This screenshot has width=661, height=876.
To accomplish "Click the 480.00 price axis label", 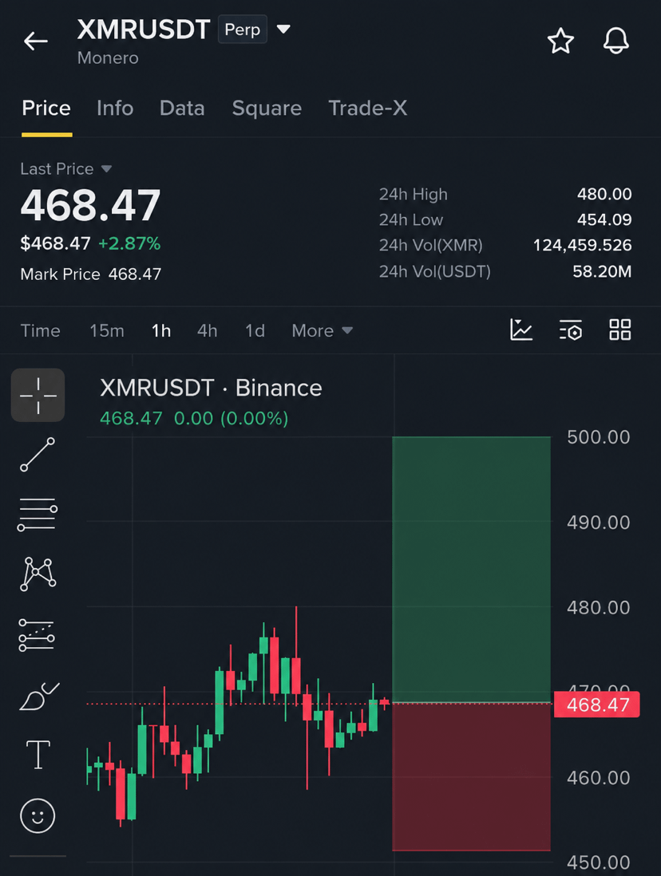I will tap(599, 607).
